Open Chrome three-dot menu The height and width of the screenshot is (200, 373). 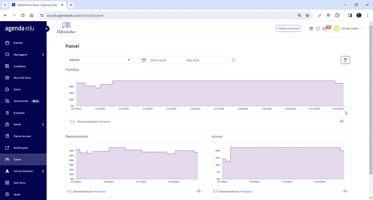pos(368,15)
